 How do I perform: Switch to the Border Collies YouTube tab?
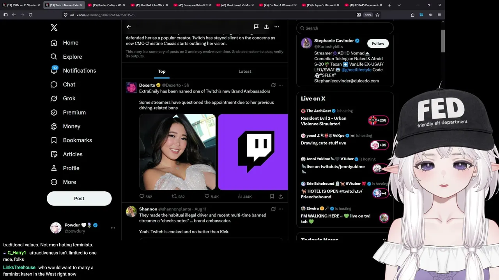pos(106,5)
